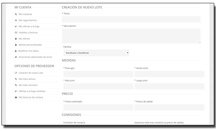Screen dimensions: 216x131
Task: Click the bell icon beside Mis Alertas
Action: pyautogui.click(x=16, y=39)
